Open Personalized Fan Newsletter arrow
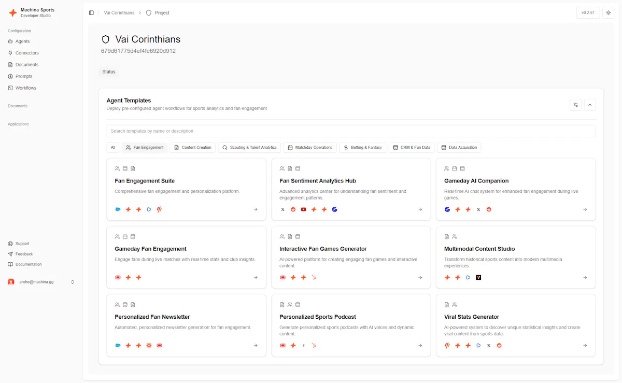622x383 pixels. tap(256, 346)
